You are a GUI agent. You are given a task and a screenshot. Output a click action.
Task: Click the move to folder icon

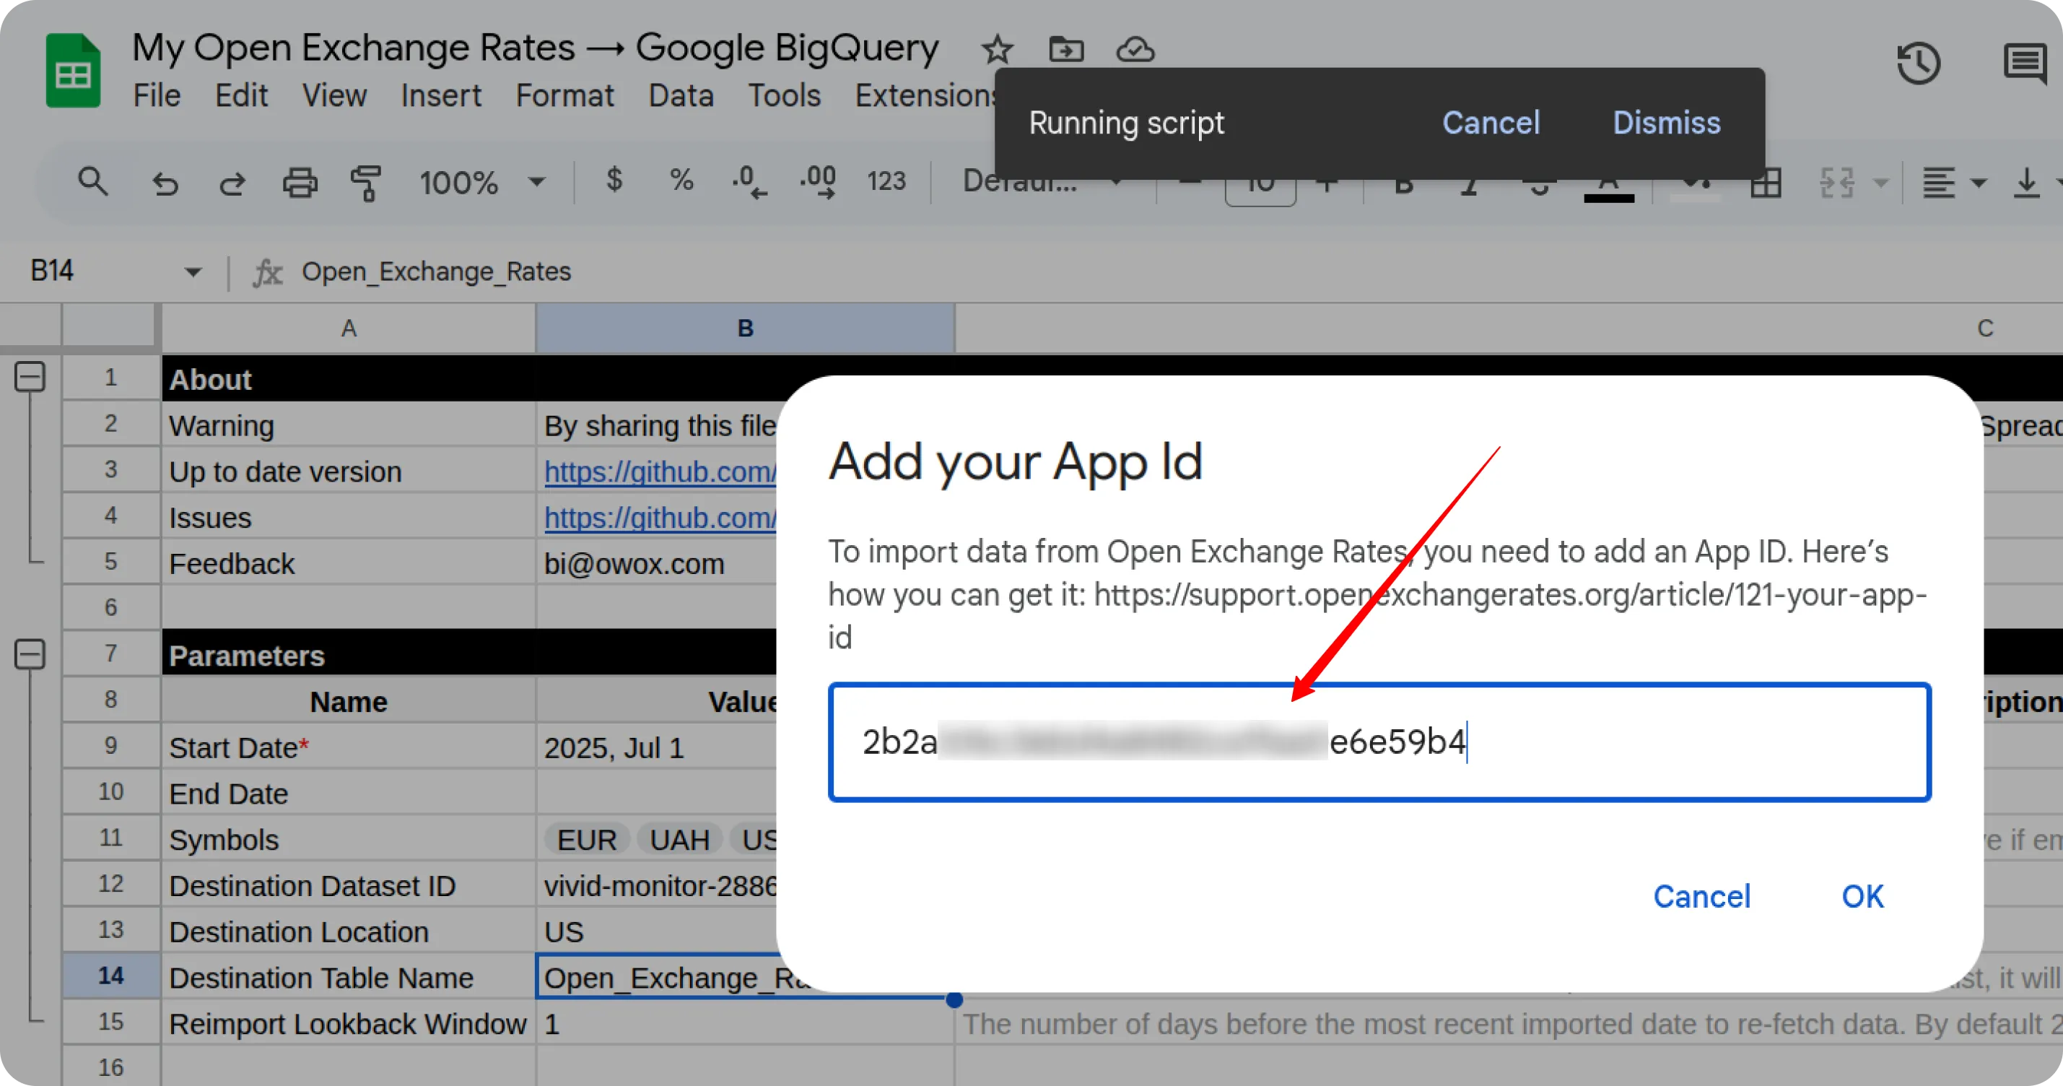coord(1066,50)
